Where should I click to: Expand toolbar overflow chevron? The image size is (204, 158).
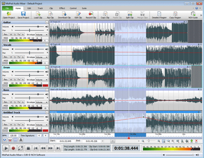201,15
